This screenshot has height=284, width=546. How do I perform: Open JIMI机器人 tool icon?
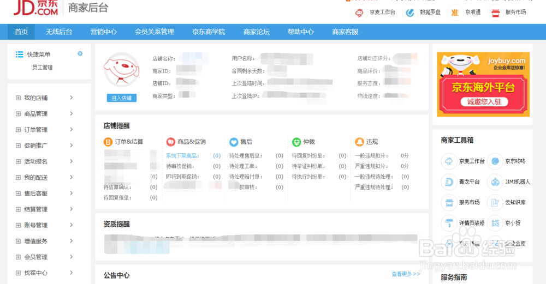pos(495,182)
